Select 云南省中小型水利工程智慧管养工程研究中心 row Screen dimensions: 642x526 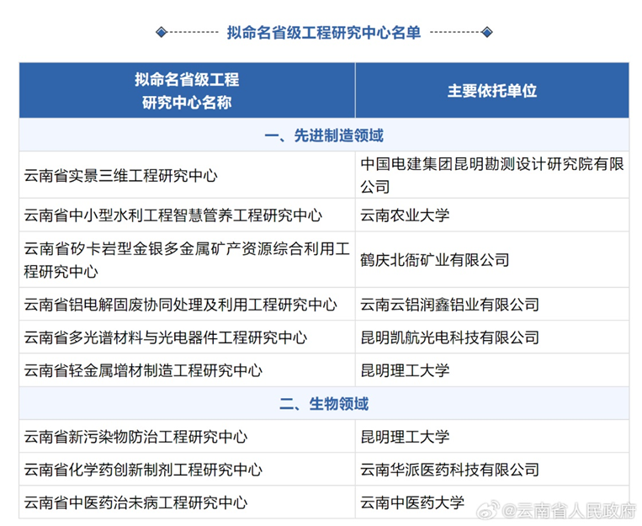tap(173, 215)
